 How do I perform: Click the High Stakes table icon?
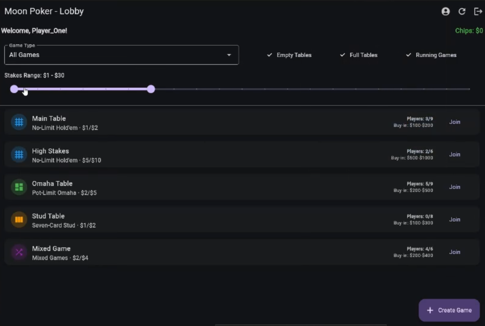(x=18, y=154)
